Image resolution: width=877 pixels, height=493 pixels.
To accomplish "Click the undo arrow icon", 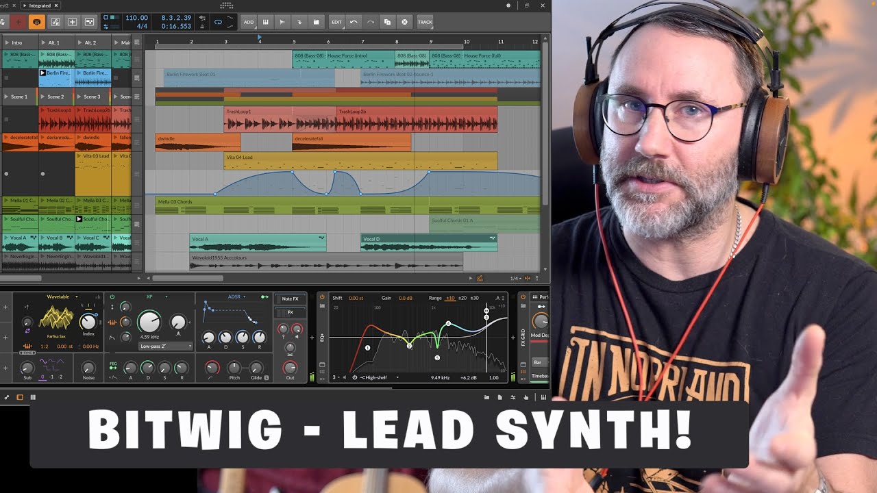I will 354,22.
